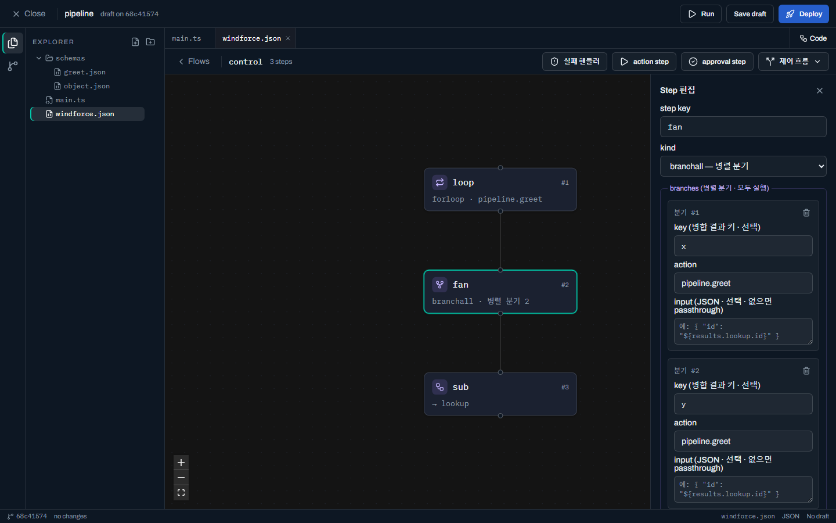Select the sub step node
Viewport: 836px width, 523px height.
coord(500,394)
